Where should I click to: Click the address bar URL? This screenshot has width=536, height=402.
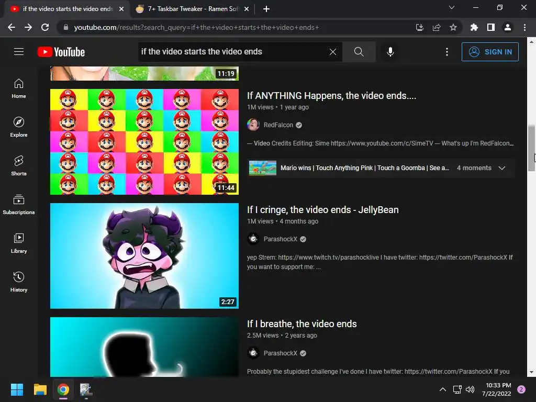(x=197, y=27)
